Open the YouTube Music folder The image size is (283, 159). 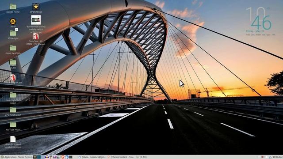[13, 125]
